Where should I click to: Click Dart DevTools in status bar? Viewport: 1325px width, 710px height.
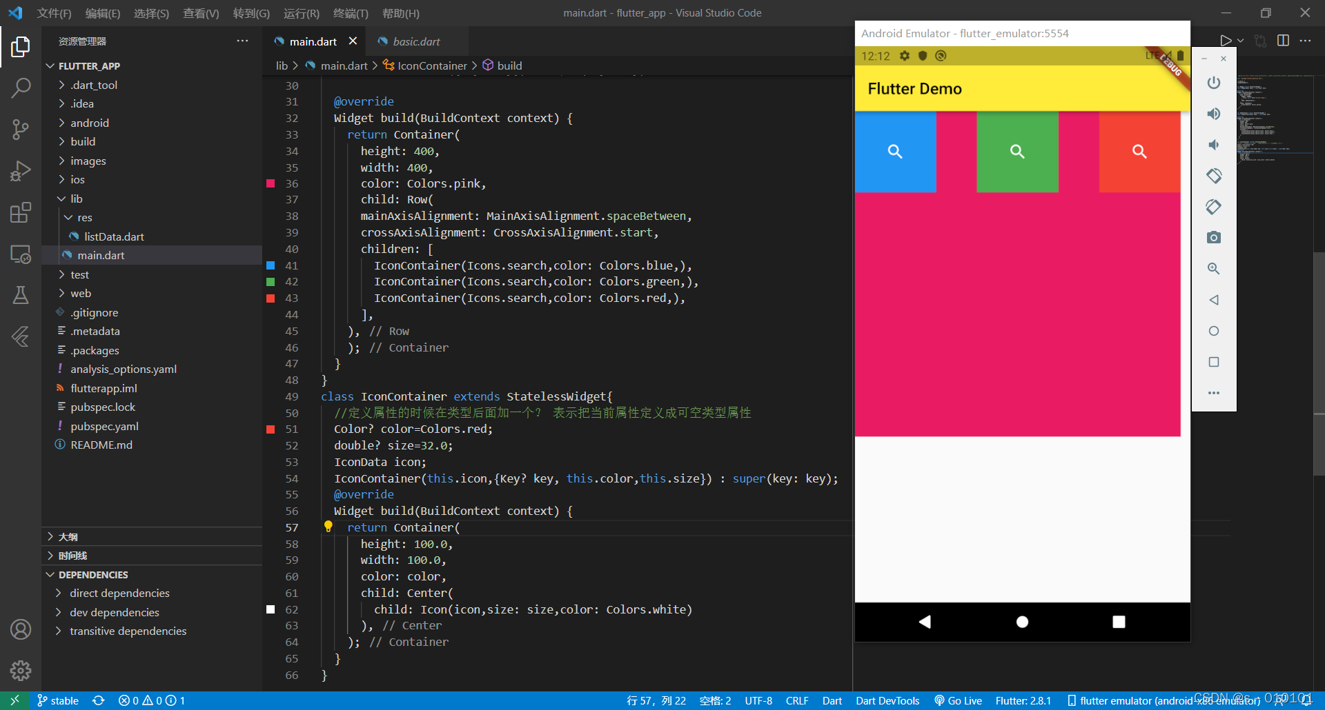pos(887,700)
